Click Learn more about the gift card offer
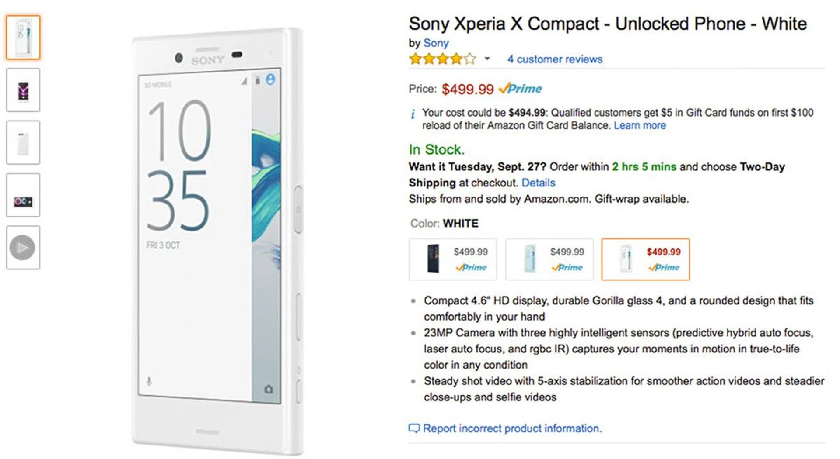 click(x=640, y=125)
